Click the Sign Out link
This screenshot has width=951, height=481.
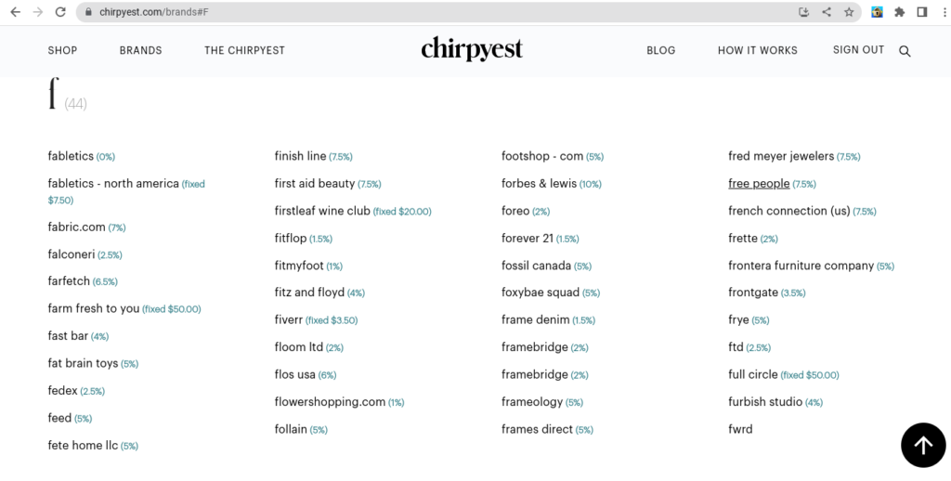(858, 50)
